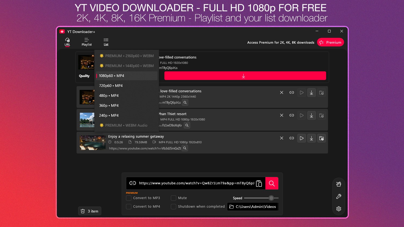This screenshot has height=227, width=404.
Task: Copy the link of the love-filled conversations item
Action: [291, 92]
